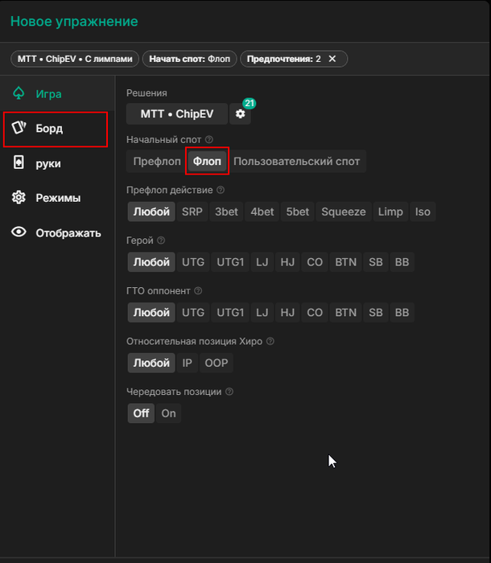Image resolution: width=491 pixels, height=563 pixels.
Task: Choose 3bet preflop action
Action: (x=226, y=212)
